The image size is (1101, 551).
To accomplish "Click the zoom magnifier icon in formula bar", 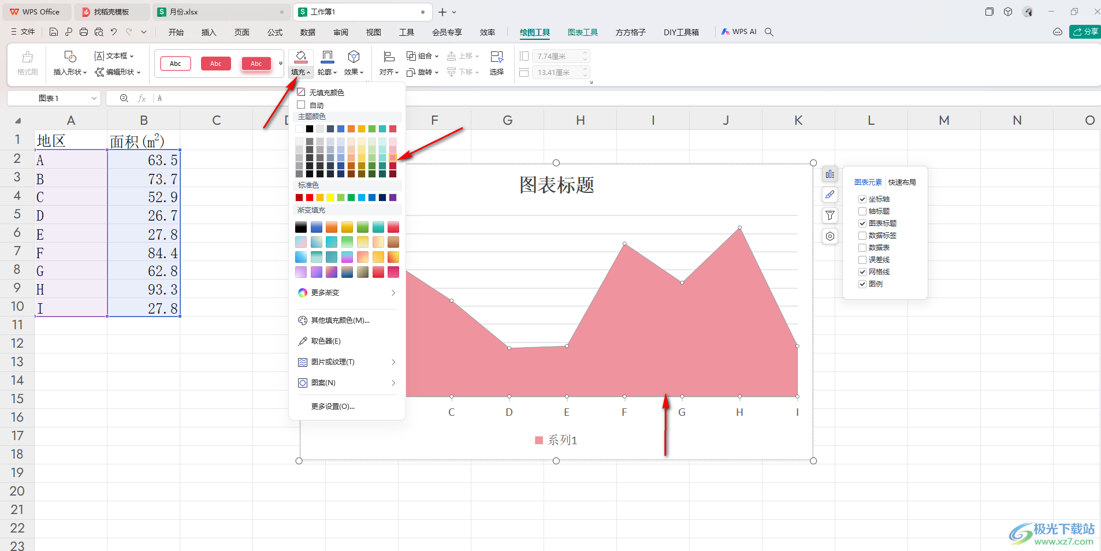I will pyautogui.click(x=124, y=98).
